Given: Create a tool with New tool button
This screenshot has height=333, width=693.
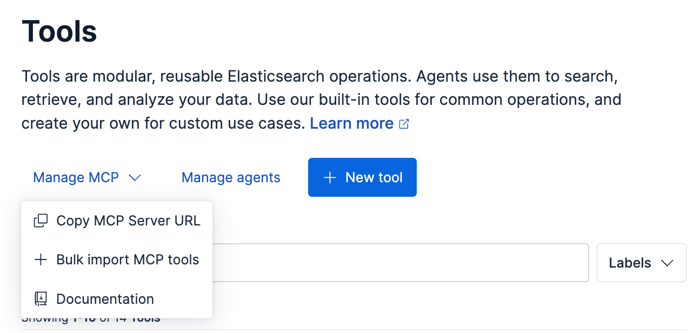Looking at the screenshot, I should (x=362, y=177).
